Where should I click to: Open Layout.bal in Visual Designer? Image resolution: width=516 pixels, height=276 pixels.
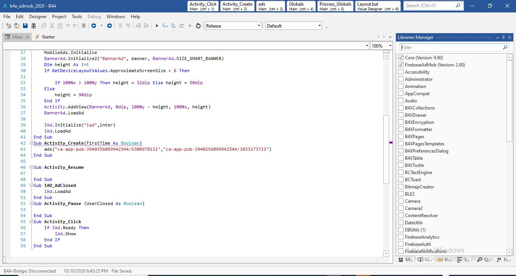pos(378,6)
